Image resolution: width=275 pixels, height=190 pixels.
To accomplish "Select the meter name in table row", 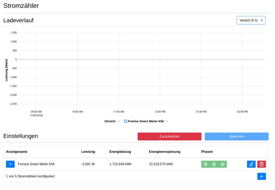I will coord(36,164).
